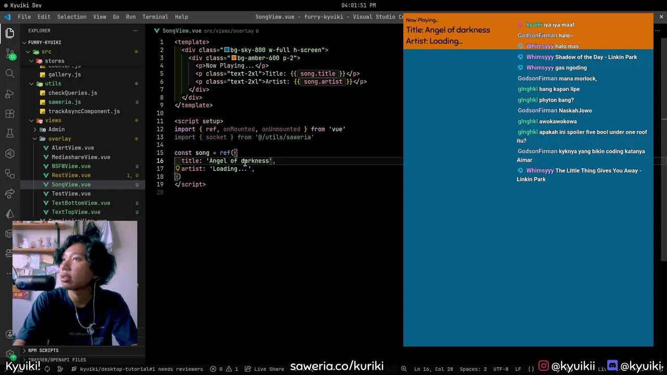
Task: Open MediashareView.vue in explorer
Action: (x=81, y=157)
